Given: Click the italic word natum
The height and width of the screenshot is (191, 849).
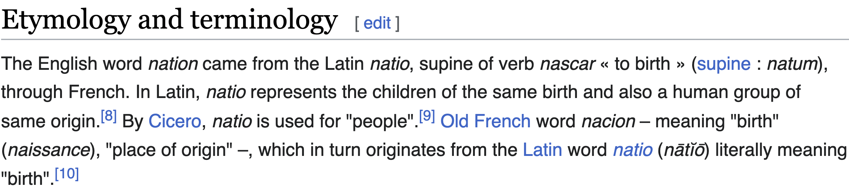Looking at the screenshot, I should pos(792,64).
